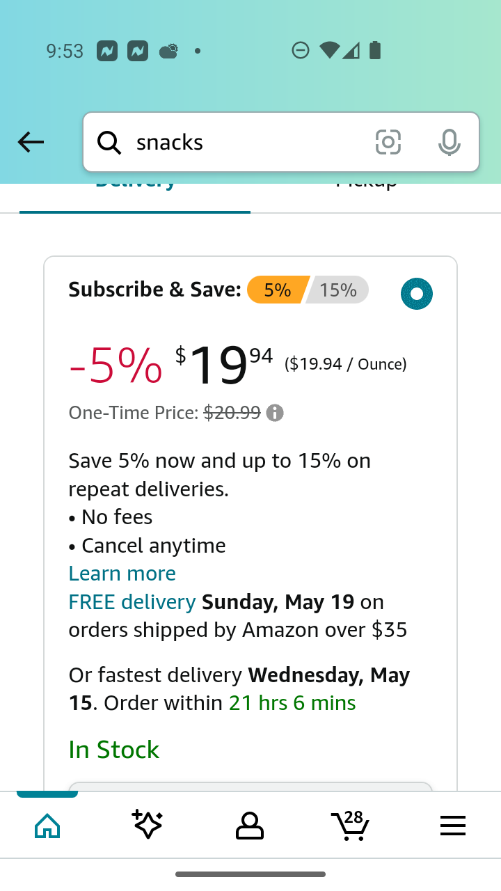Tap the microphone voice search icon
Image resolution: width=501 pixels, height=891 pixels.
[x=450, y=142]
